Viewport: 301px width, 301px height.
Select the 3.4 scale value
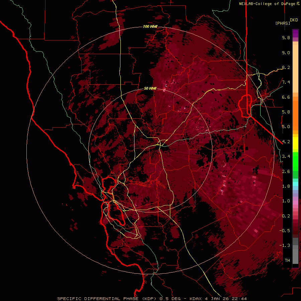coord(286,157)
